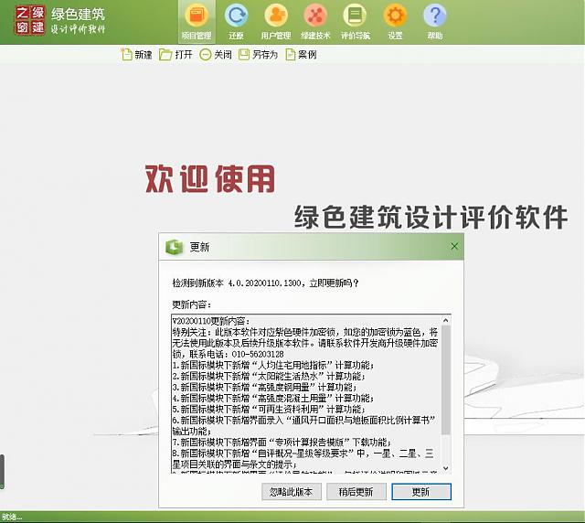Click 关闭 to close the project

216,55
